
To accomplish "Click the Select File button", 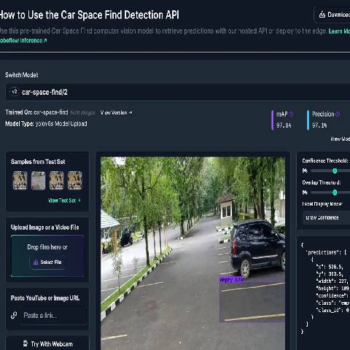I will [x=47, y=262].
